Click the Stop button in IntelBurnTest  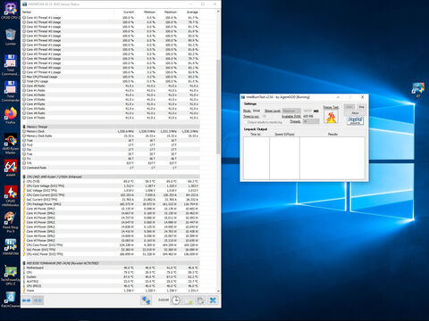[x=361, y=107]
